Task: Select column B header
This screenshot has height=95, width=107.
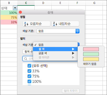Action: click(9, 3)
